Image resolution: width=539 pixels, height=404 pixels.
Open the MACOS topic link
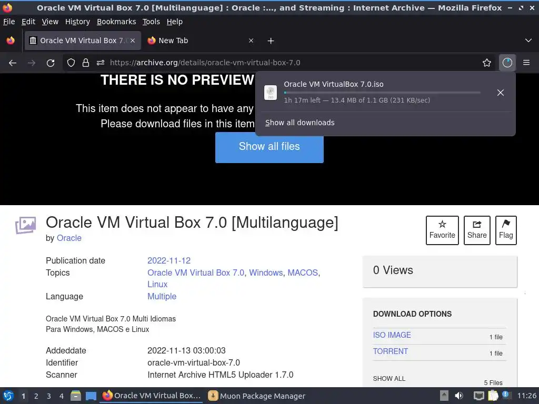[303, 273]
